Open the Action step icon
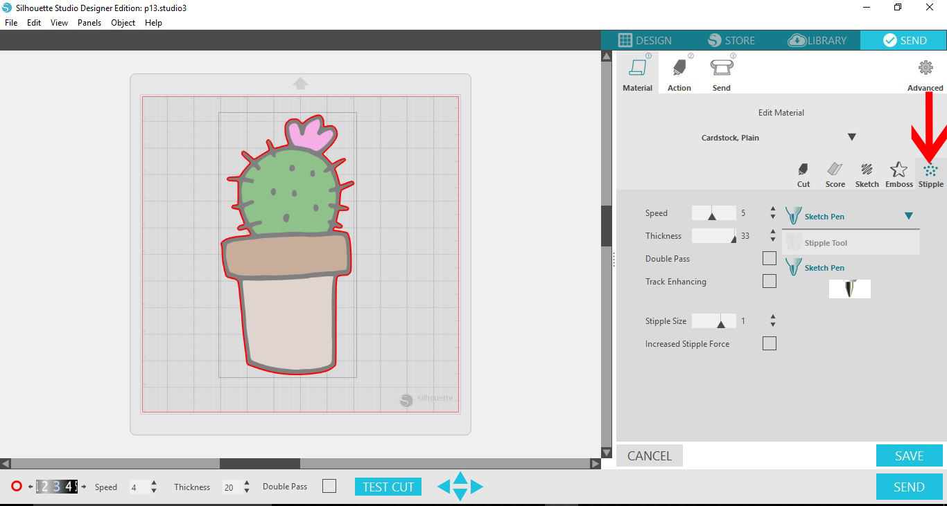 pos(679,69)
